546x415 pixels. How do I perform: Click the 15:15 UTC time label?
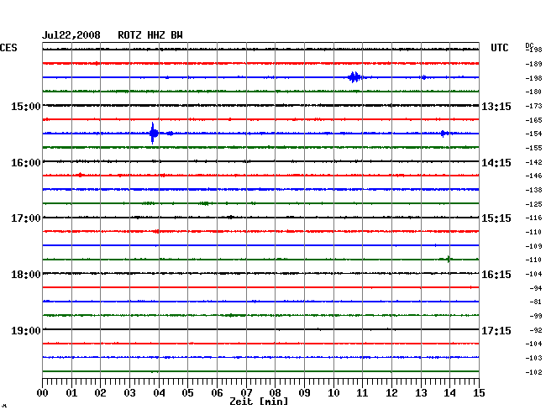point(496,218)
